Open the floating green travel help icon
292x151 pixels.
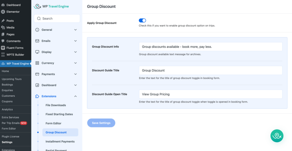pos(277,136)
